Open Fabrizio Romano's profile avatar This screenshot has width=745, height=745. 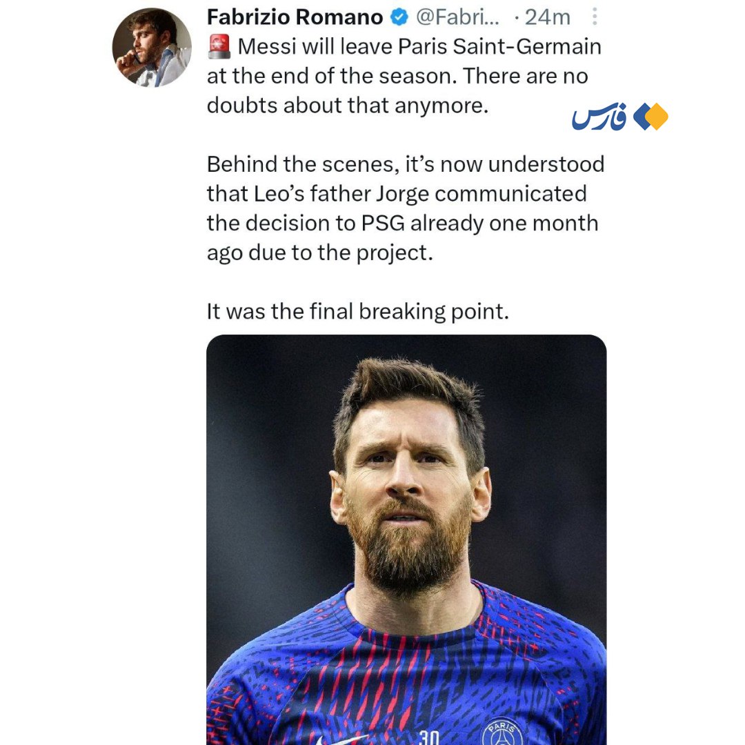[152, 48]
